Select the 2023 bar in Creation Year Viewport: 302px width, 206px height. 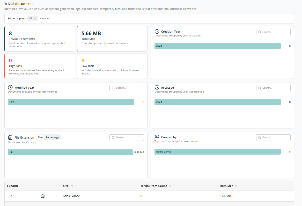217,46
